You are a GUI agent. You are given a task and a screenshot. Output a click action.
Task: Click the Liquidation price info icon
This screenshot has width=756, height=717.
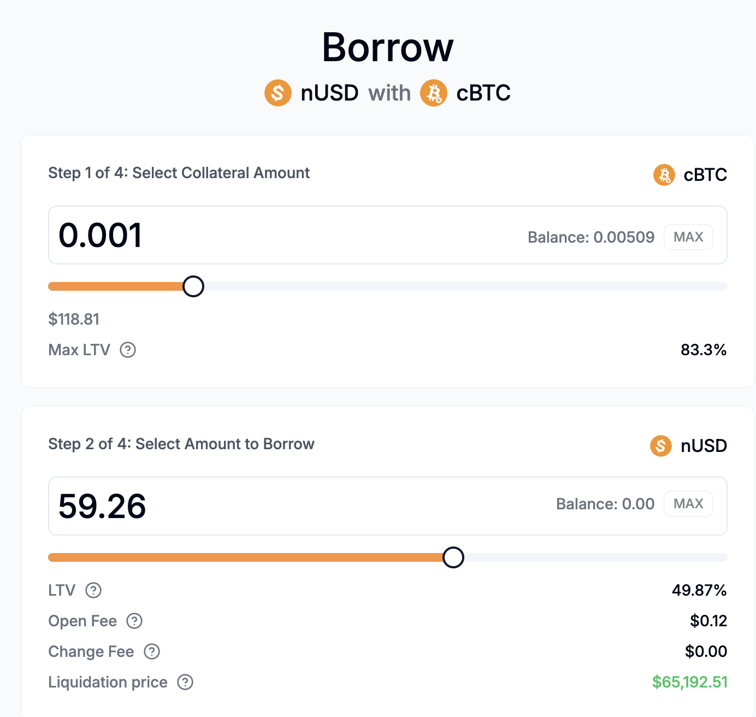pyautogui.click(x=185, y=682)
